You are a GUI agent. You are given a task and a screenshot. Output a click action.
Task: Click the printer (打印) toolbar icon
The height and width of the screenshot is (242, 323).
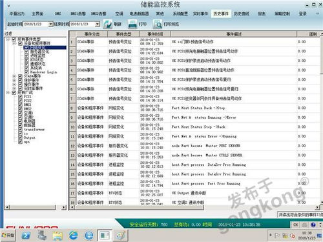132,24
